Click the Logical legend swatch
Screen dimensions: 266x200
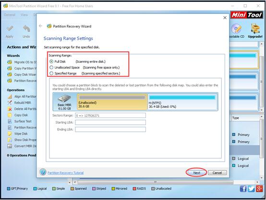pyautogui.click(x=35, y=188)
